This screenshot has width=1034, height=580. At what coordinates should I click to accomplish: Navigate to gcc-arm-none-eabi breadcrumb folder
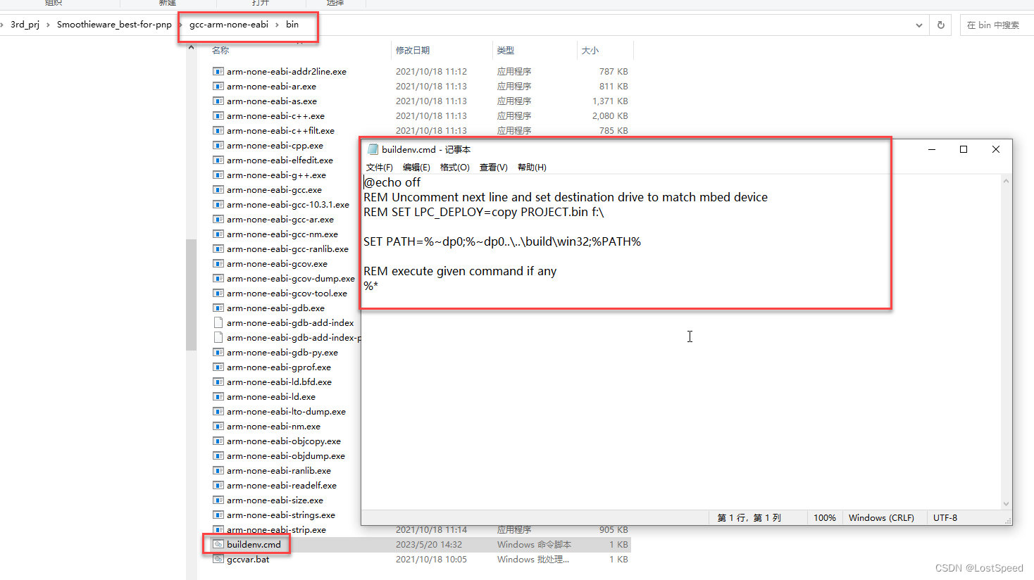point(229,24)
